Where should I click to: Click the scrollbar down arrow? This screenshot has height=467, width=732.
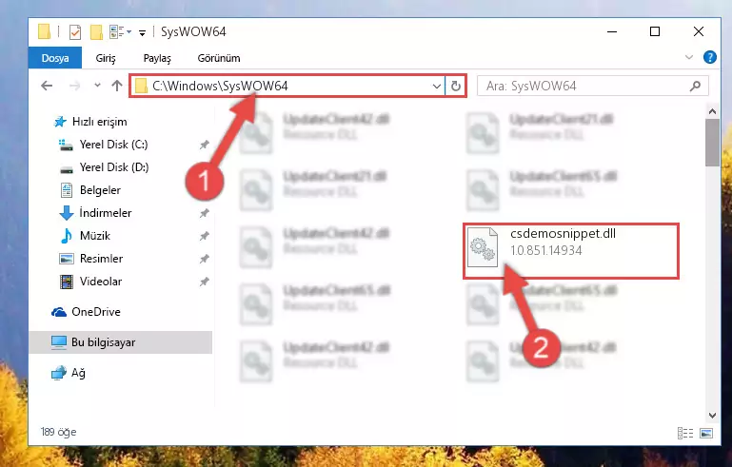click(x=712, y=416)
